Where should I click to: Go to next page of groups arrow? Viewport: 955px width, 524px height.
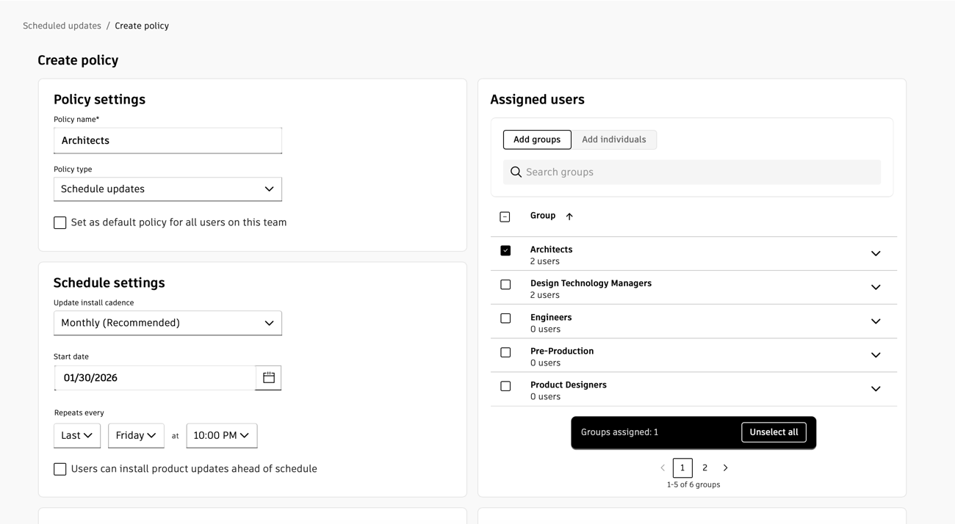tap(726, 468)
